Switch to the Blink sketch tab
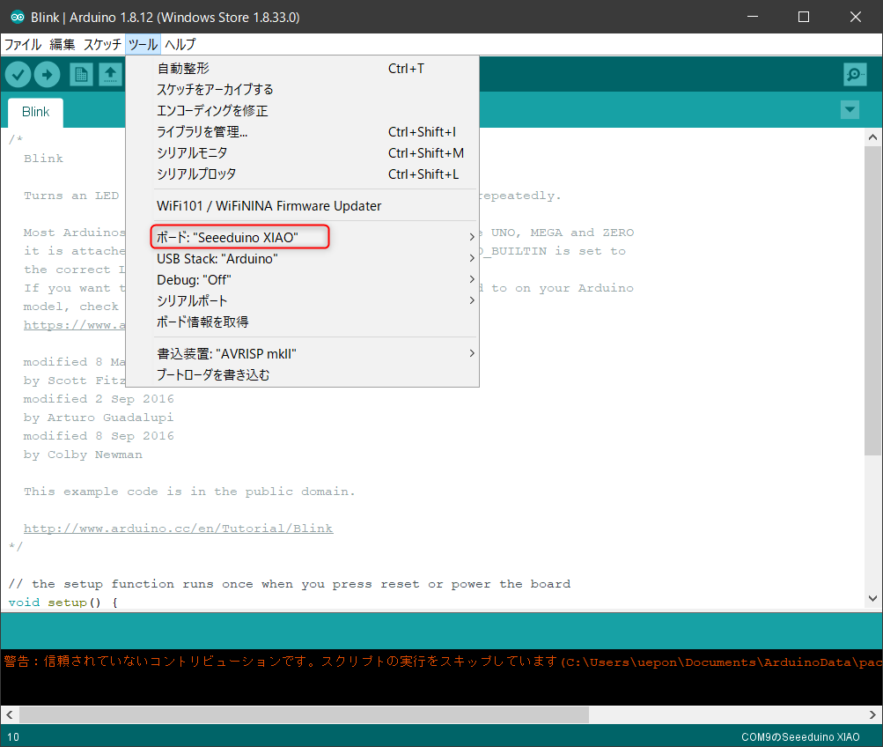Image resolution: width=883 pixels, height=747 pixels. point(35,112)
